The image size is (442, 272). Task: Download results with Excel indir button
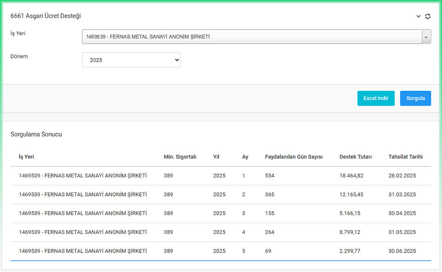click(376, 98)
